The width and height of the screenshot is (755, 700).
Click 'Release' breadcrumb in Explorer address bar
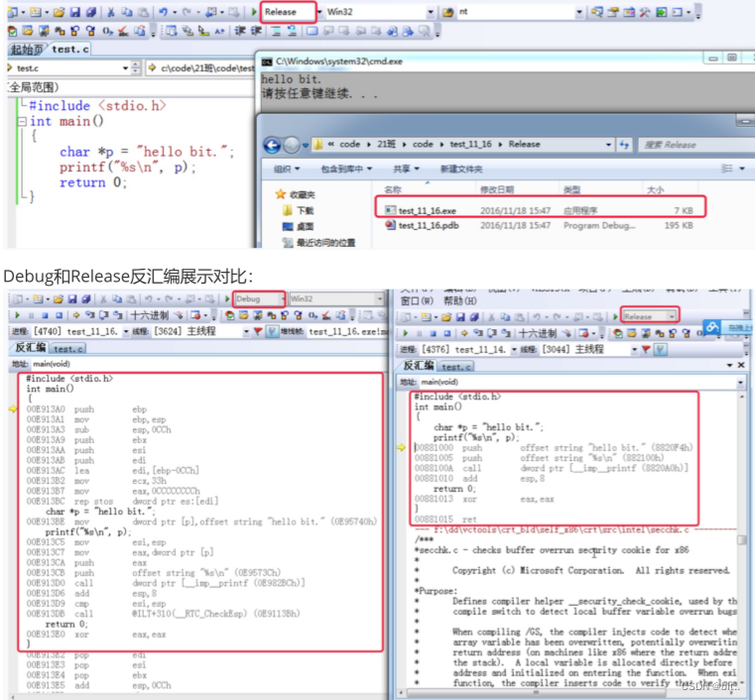[x=525, y=145]
